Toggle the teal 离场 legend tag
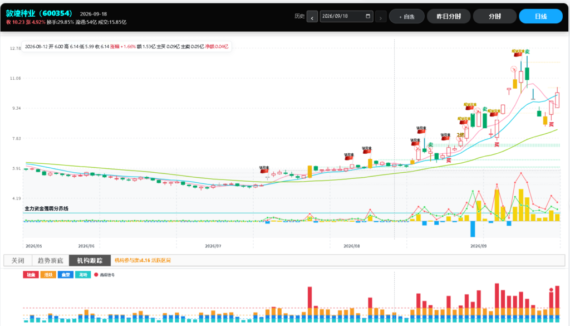570x326 pixels. click(83, 275)
